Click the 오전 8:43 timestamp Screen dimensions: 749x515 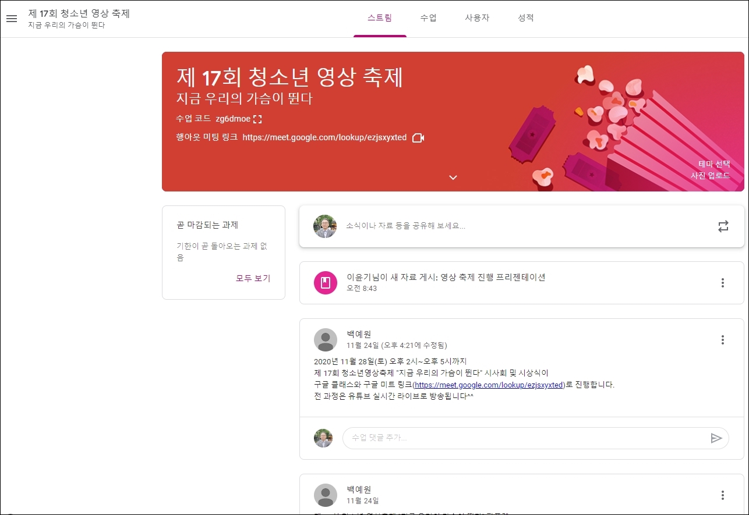[x=362, y=289]
